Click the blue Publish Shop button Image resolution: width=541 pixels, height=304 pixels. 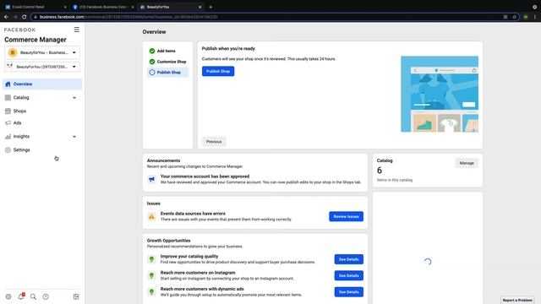click(x=218, y=71)
